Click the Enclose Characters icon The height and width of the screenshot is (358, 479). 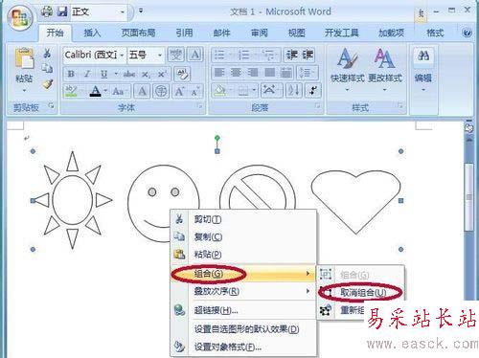click(161, 91)
